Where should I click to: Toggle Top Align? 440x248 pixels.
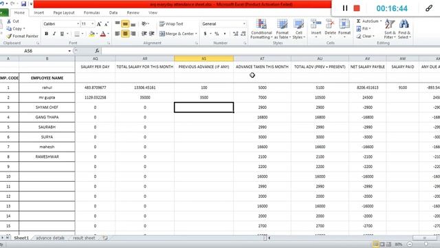pos(118,24)
